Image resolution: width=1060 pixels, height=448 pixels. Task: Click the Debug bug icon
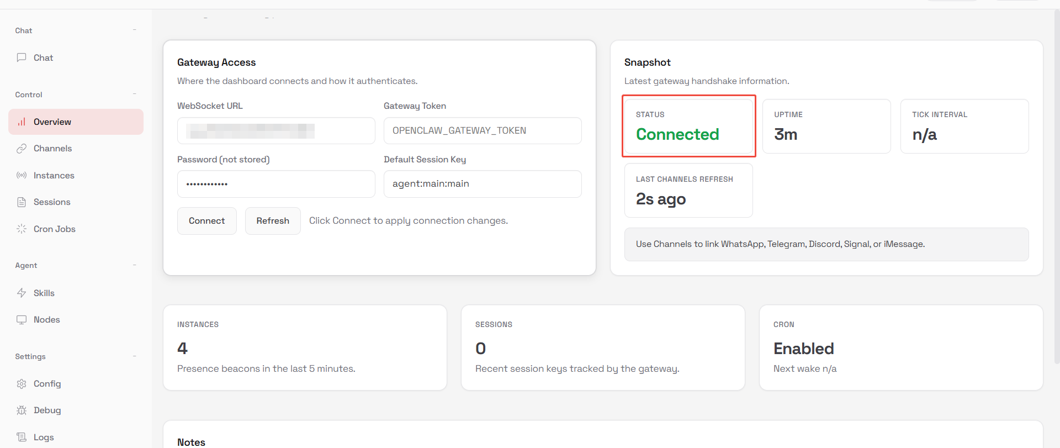(22, 410)
